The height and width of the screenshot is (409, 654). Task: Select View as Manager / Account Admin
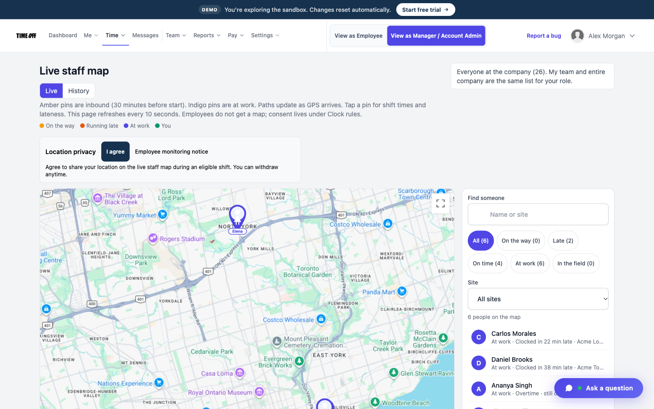pyautogui.click(x=436, y=36)
